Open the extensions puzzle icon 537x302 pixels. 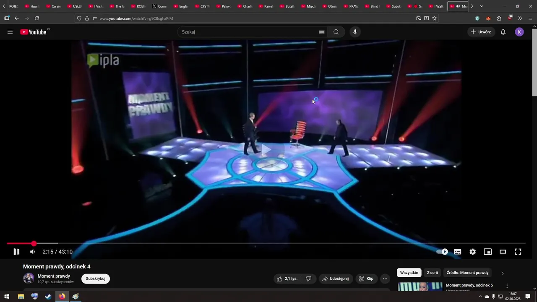coord(499,18)
